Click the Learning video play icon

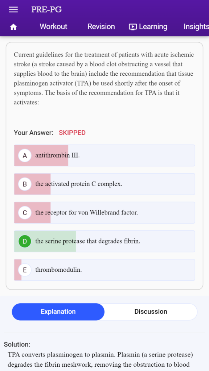coord(133,27)
